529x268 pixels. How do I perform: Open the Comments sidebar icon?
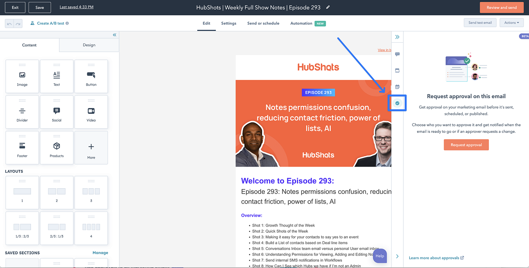click(397, 54)
